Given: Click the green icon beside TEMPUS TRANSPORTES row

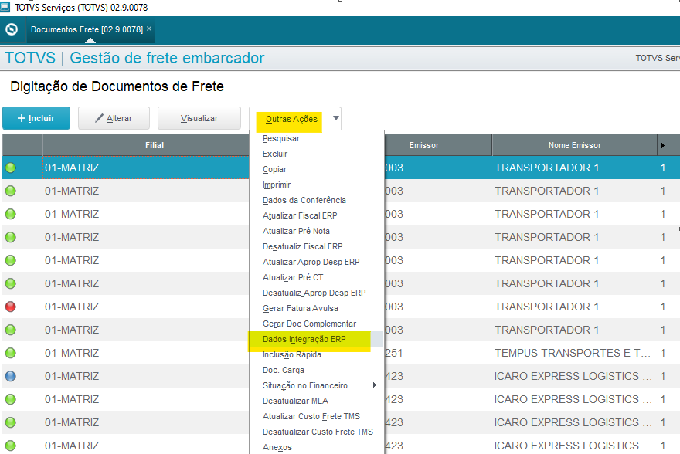Looking at the screenshot, I should [x=10, y=353].
